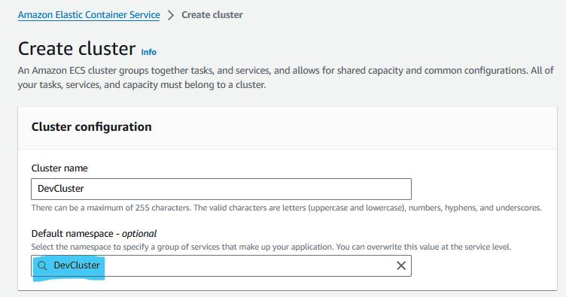Image resolution: width=566 pixels, height=297 pixels.
Task: Click the breadcrumb separator chevron icon
Action: pyautogui.click(x=171, y=15)
